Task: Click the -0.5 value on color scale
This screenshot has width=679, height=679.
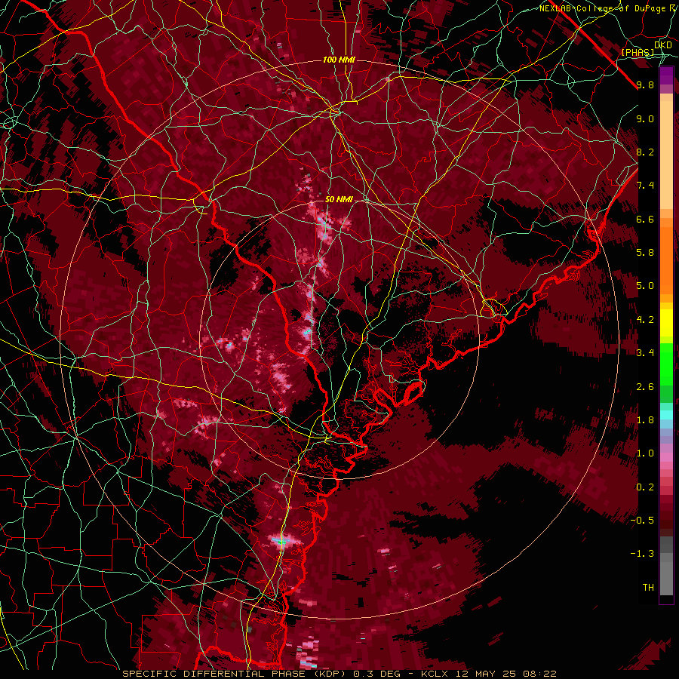Action: [642, 521]
